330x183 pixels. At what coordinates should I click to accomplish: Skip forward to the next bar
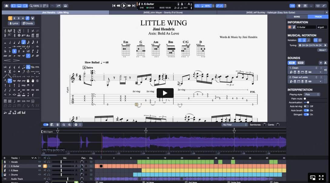129,6
